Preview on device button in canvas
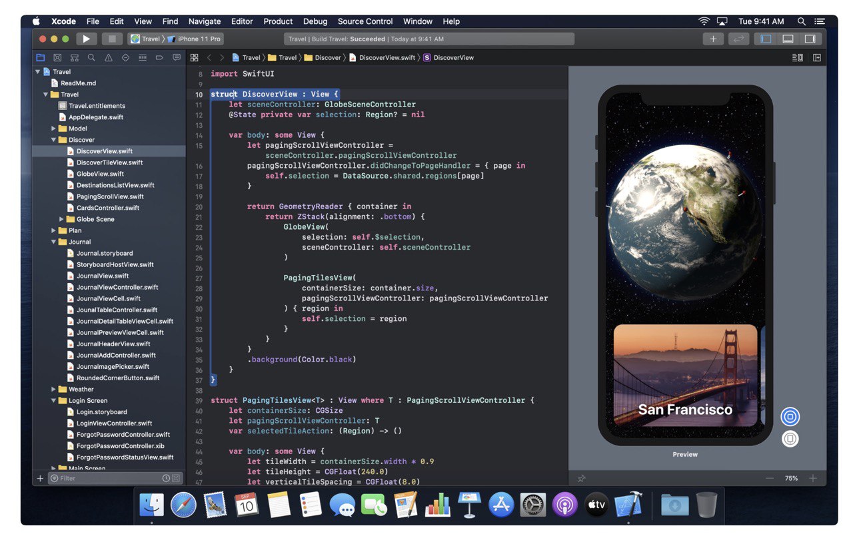 [x=790, y=439]
